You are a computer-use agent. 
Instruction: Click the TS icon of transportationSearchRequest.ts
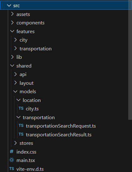click(x=21, y=125)
